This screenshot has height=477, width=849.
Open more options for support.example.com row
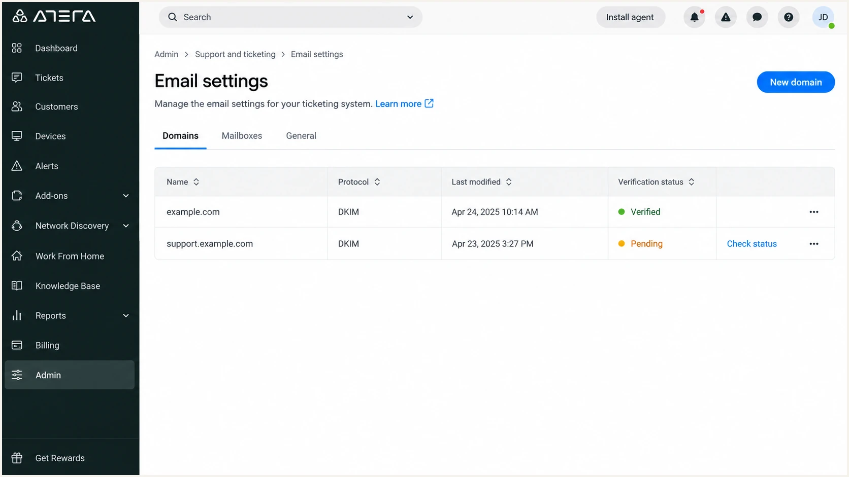pos(814,244)
